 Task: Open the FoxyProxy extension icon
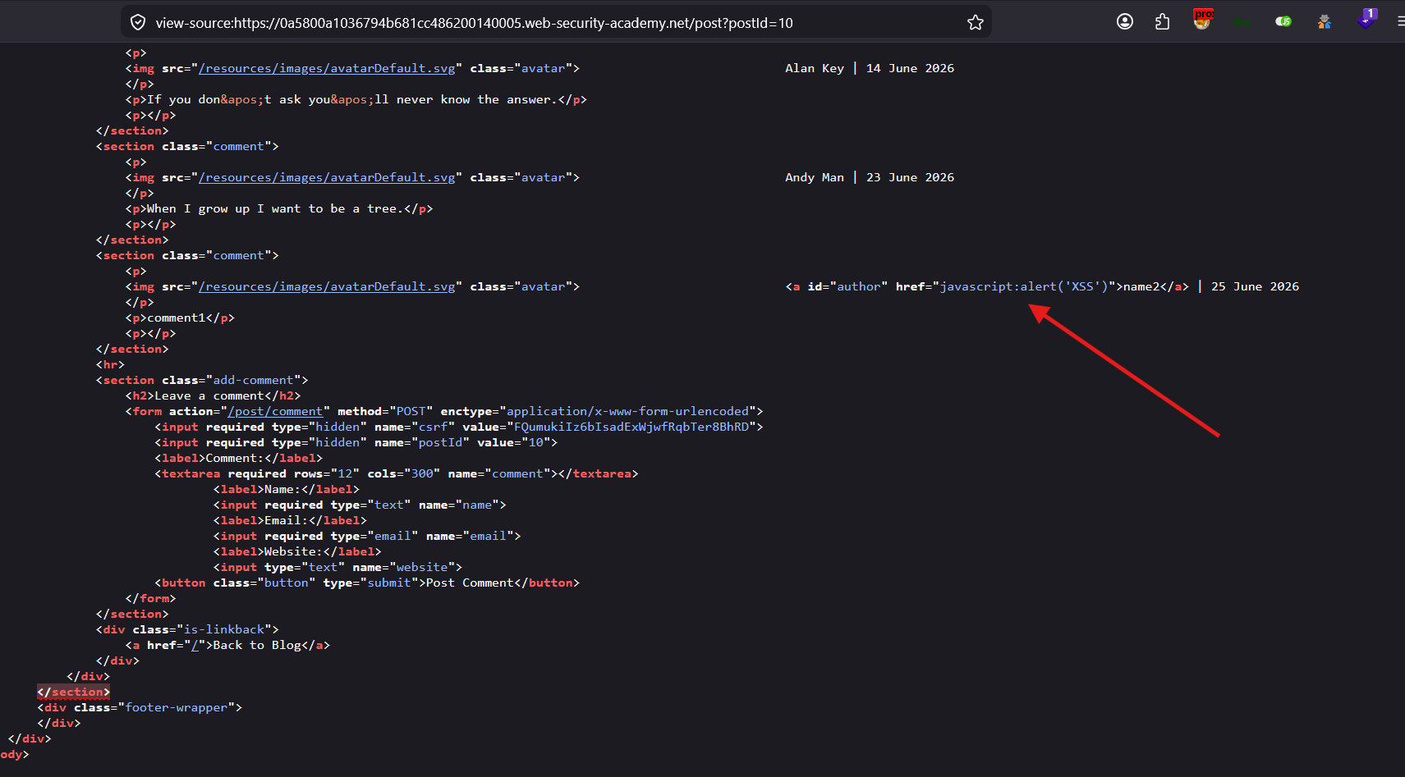[1203, 20]
